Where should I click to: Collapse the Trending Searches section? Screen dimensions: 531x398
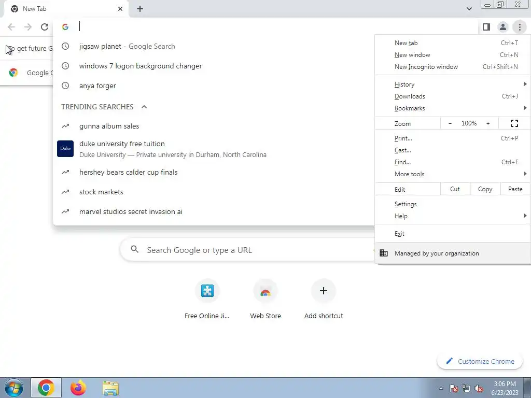(x=144, y=107)
